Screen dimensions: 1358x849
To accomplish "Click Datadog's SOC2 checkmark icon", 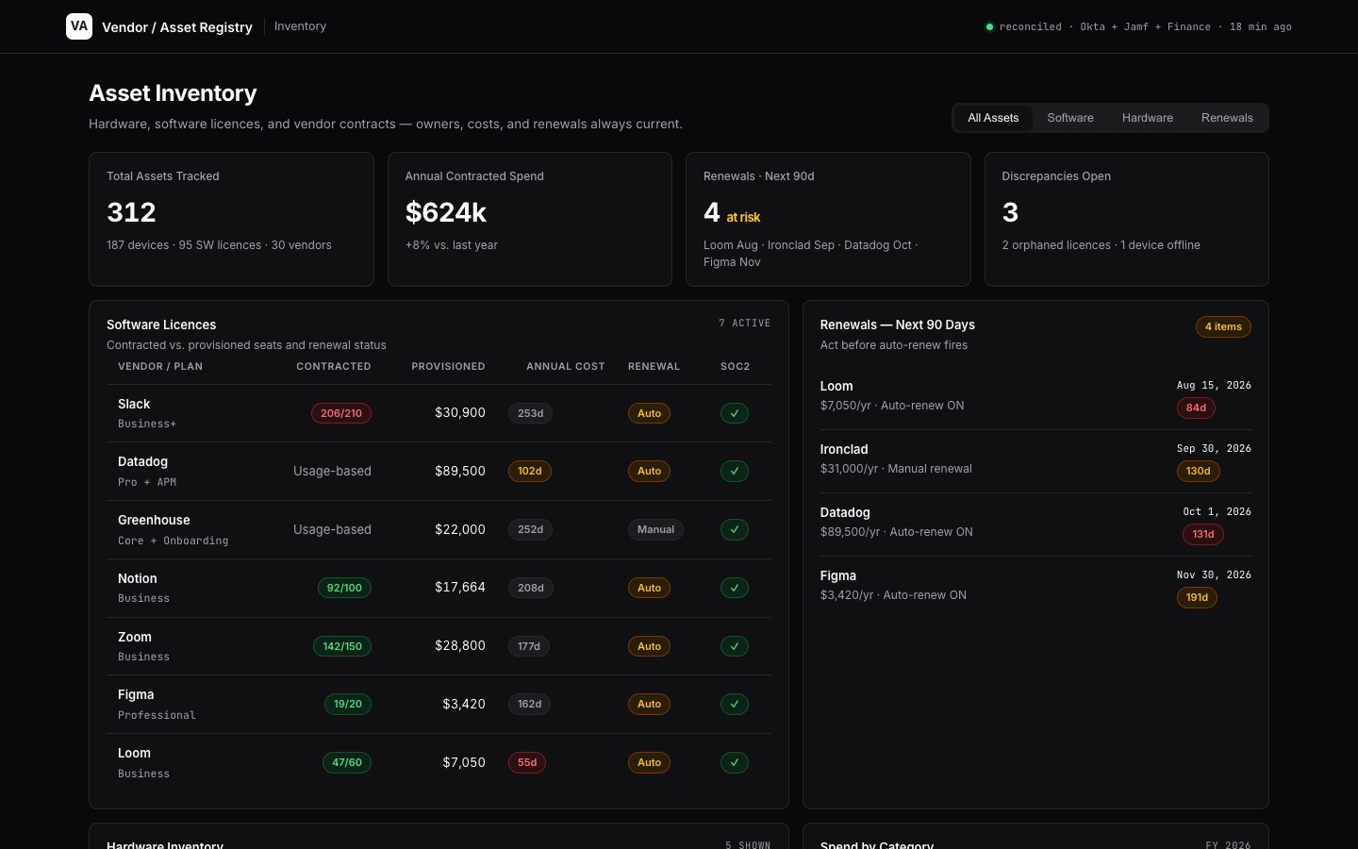I will [x=735, y=471].
